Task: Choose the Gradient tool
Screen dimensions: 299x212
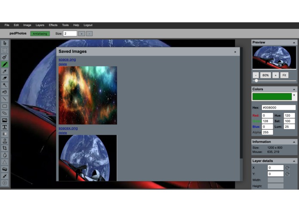Action: [x=5, y=134]
